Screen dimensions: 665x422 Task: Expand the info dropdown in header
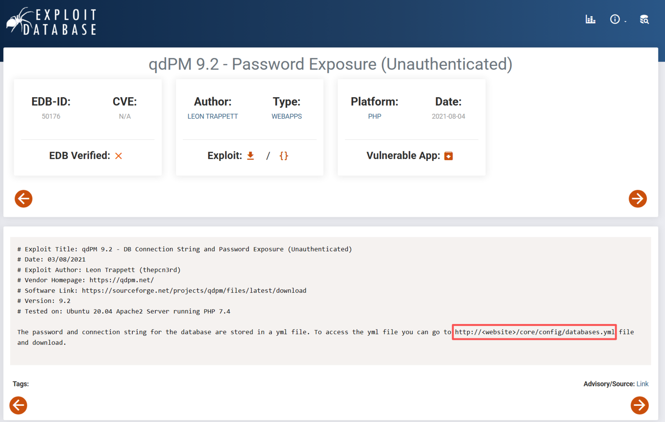617,19
